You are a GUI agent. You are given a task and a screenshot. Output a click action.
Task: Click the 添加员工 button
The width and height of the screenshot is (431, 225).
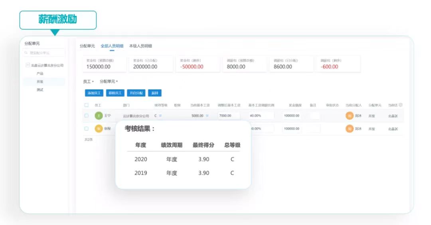pyautogui.click(x=94, y=93)
